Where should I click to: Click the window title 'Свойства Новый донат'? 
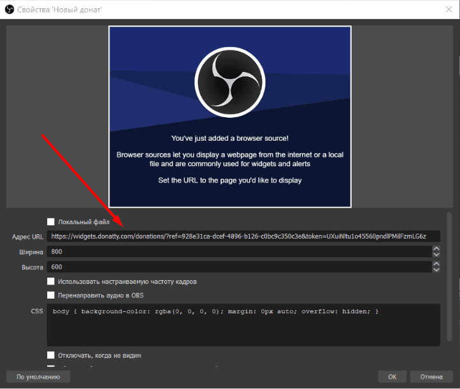point(59,10)
